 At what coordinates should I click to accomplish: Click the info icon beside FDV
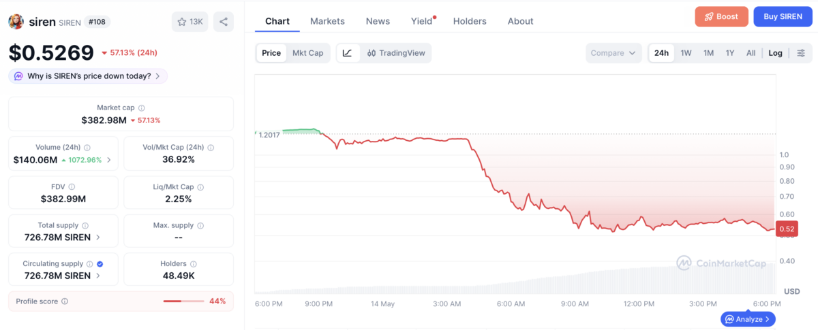tap(72, 186)
